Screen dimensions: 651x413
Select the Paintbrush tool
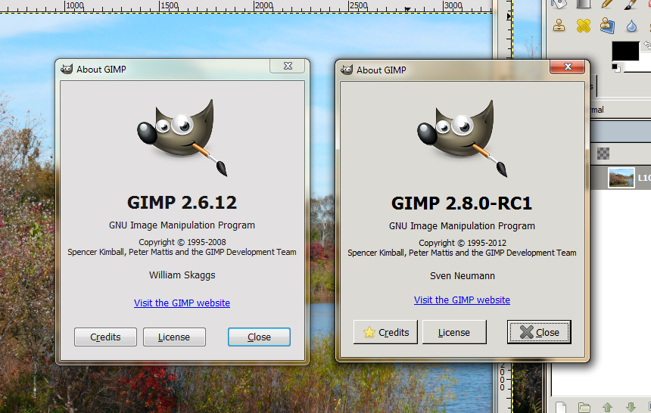pyautogui.click(x=631, y=4)
